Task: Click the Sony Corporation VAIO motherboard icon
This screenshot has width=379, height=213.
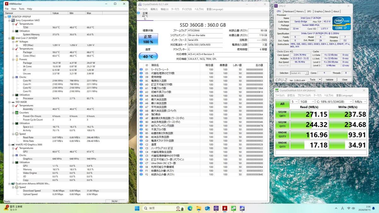Action: (x=13, y=20)
